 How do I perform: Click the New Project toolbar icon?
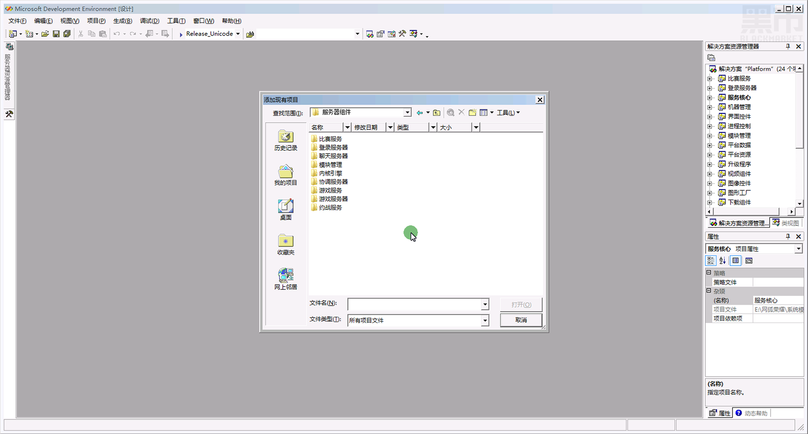pyautogui.click(x=13, y=34)
